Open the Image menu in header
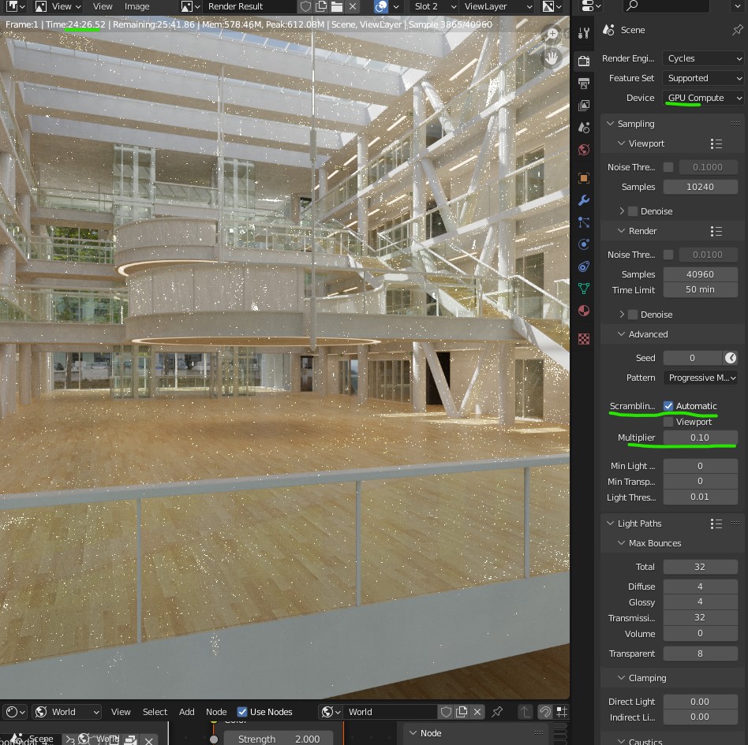Viewport: 748px width, 745px height. pos(137,6)
